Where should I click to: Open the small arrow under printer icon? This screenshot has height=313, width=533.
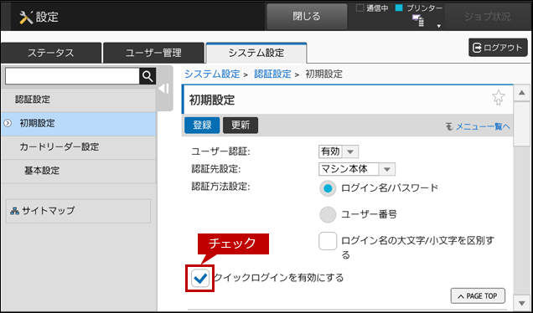(x=438, y=26)
